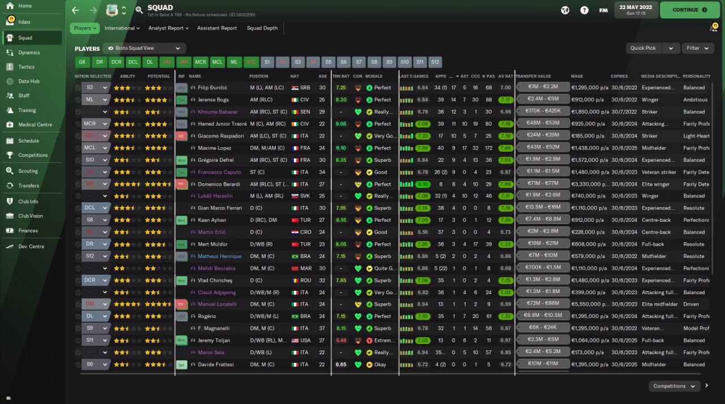Image resolution: width=725 pixels, height=404 pixels.
Task: Expand the Broto Squad View dropdown
Action: click(144, 49)
